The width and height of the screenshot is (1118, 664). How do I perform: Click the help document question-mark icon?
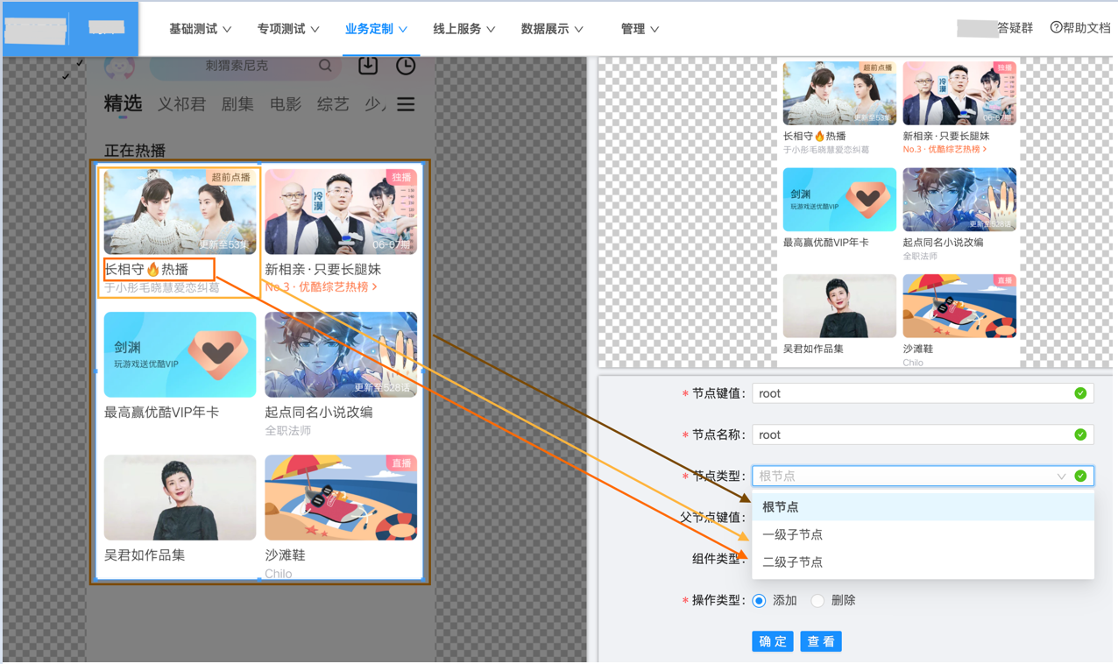point(1056,28)
